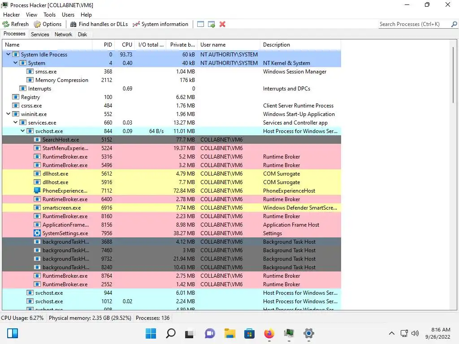Image resolution: width=459 pixels, height=344 pixels.
Task: Switch to the Disk tab
Action: tap(82, 34)
